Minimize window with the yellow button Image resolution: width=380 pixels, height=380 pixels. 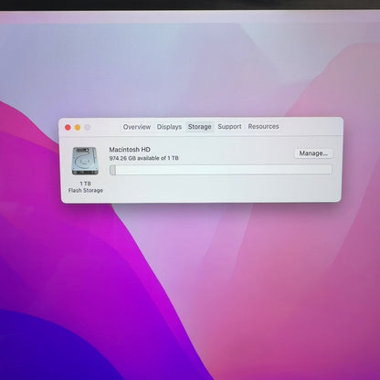pyautogui.click(x=78, y=127)
